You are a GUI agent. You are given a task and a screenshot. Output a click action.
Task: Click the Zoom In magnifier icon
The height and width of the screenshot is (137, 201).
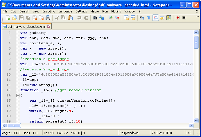pos(111,18)
